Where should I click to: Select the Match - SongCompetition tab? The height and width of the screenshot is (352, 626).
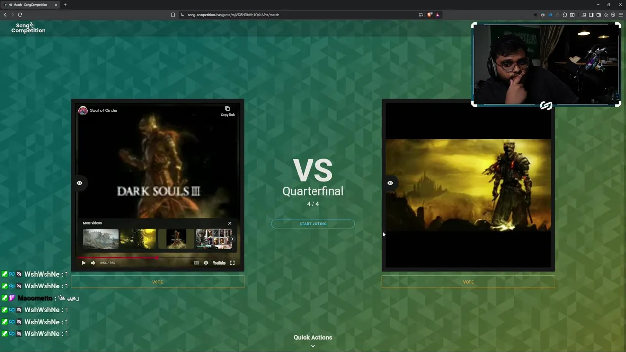tap(31, 5)
